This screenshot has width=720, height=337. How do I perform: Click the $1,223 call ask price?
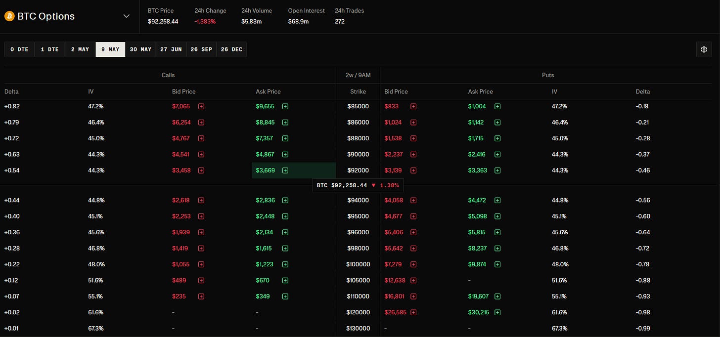[265, 264]
